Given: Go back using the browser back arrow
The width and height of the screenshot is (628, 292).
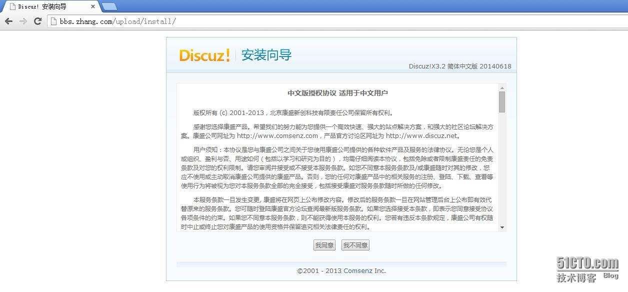Looking at the screenshot, I should pyautogui.click(x=8, y=21).
